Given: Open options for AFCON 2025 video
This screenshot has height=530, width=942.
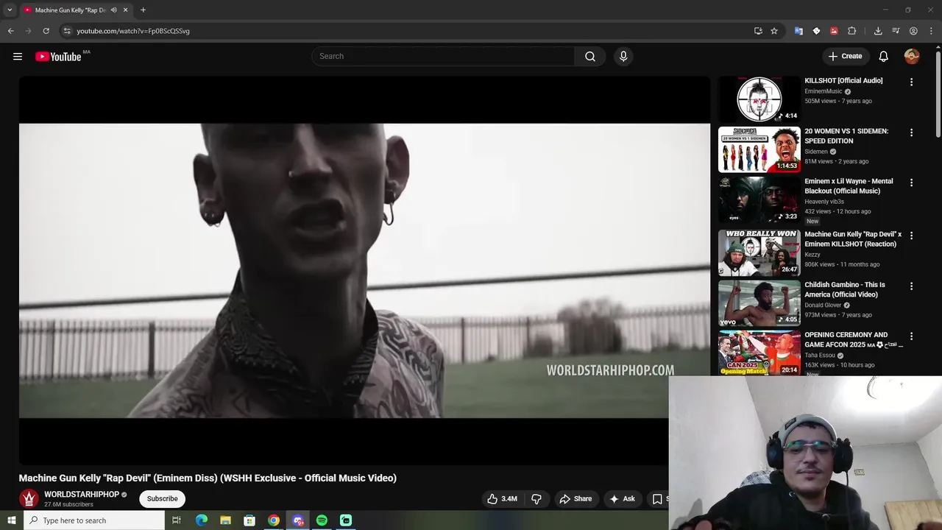Looking at the screenshot, I should coord(911,336).
